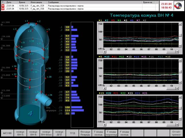Click top chart vertical scrollbar up arrow

click(180, 25)
